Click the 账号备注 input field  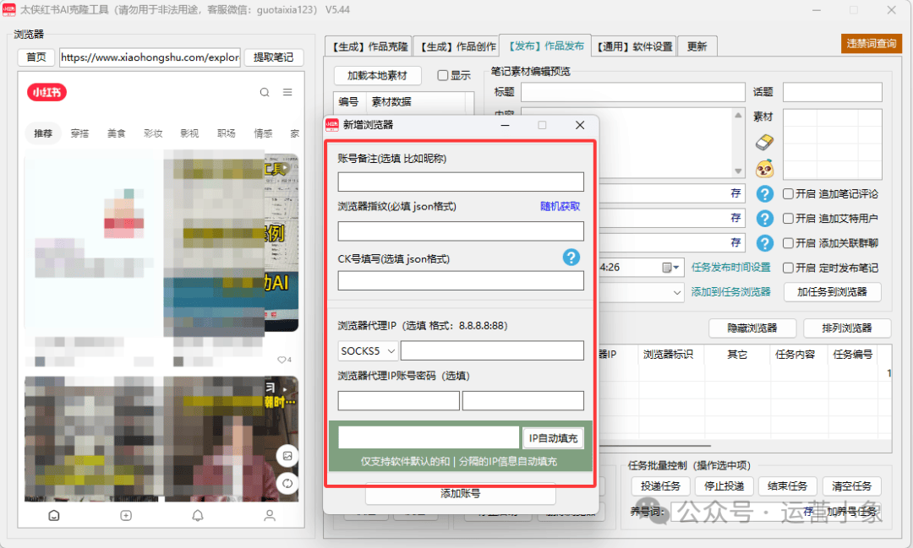coord(461,182)
